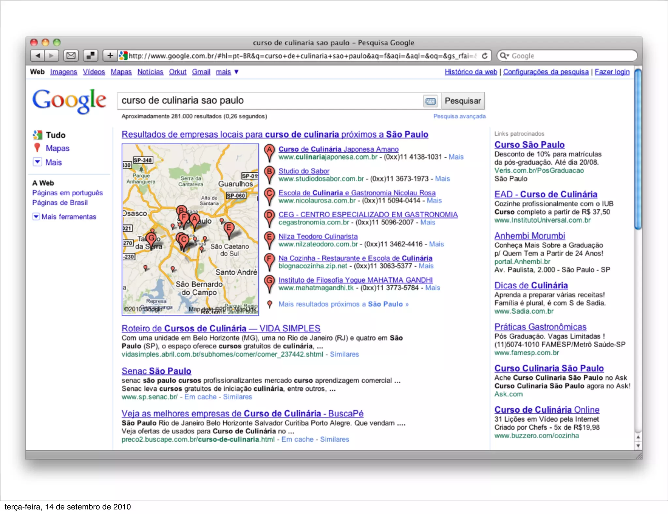Screen dimensions: 668x514
Task: Open the on-screen keyboard icon in search box
Action: (x=430, y=101)
